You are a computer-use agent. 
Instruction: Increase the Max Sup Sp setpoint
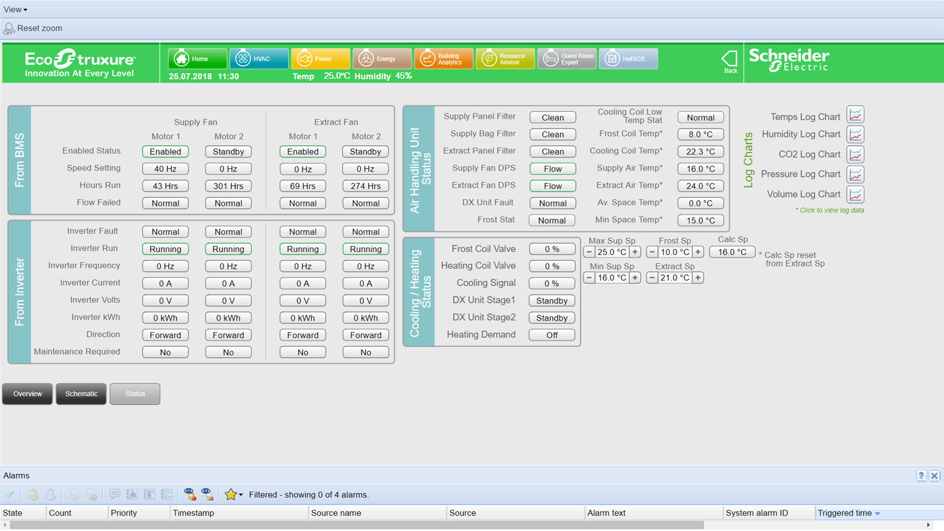click(635, 252)
